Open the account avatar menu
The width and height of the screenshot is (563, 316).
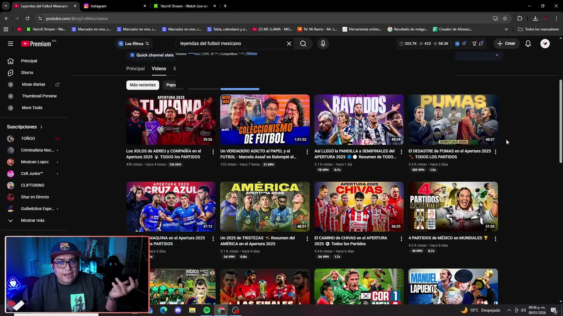(x=545, y=43)
